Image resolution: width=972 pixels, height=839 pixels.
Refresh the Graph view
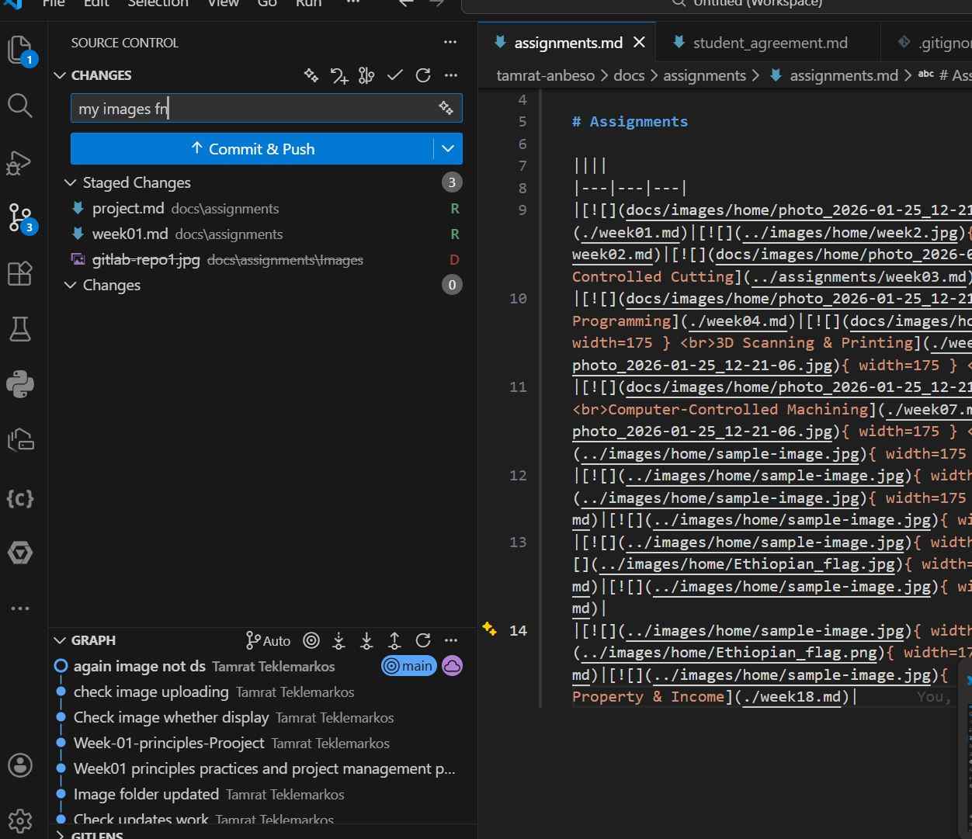423,640
